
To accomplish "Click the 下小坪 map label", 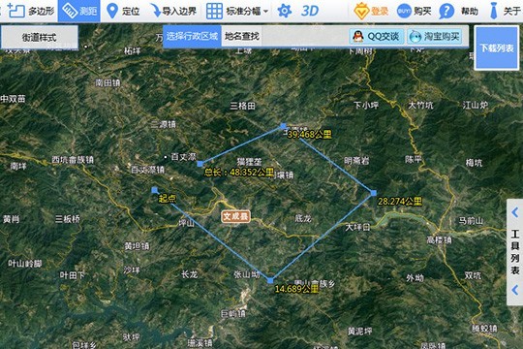I will [366, 106].
